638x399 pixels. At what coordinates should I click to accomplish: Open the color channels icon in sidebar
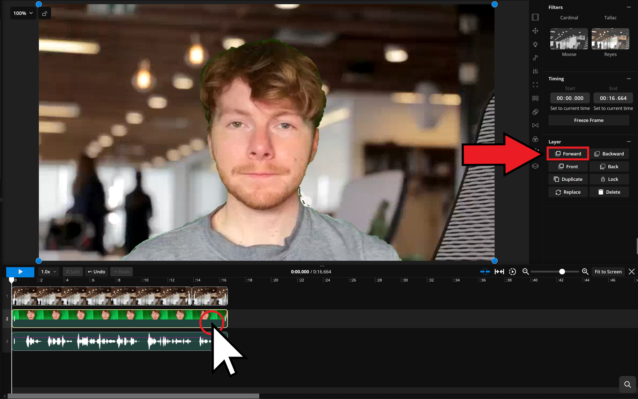click(x=535, y=139)
